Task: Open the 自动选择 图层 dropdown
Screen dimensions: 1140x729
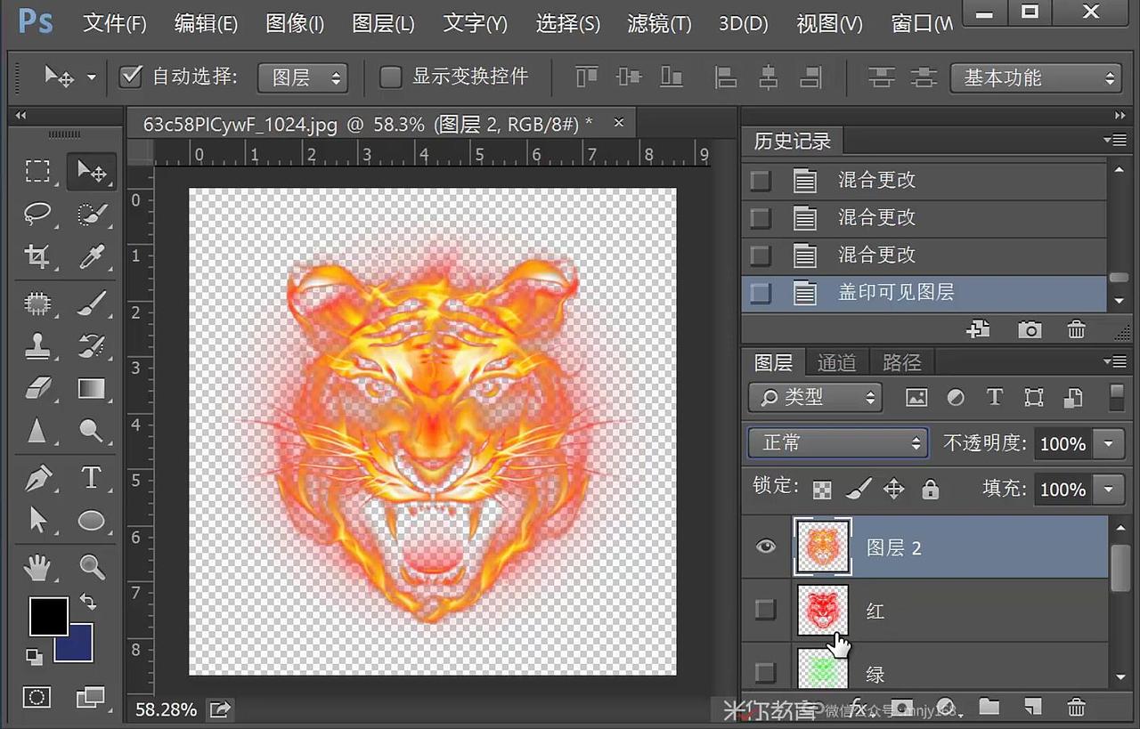Action: (303, 78)
